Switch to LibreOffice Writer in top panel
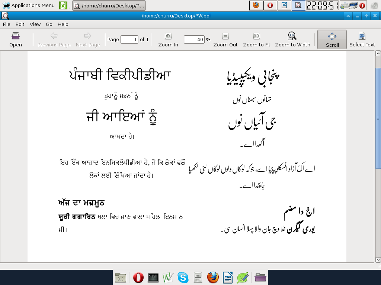The image size is (381, 285). coord(284,5)
